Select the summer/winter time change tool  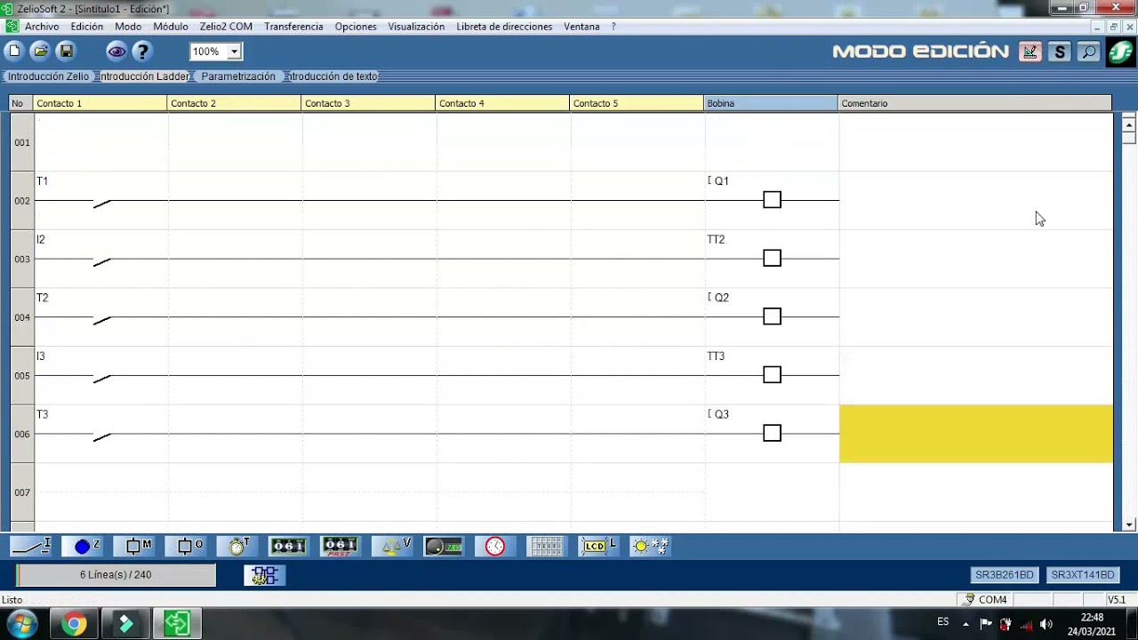tap(650, 546)
